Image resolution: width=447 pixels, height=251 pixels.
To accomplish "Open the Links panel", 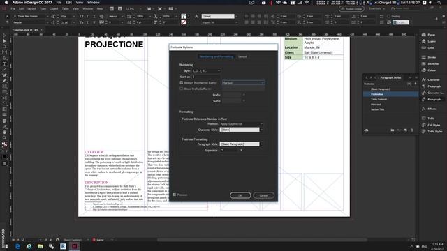I will tap(428, 48).
